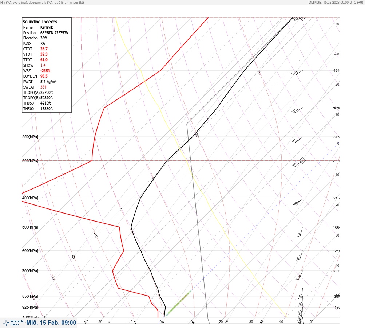Image resolution: width=365 pixels, height=328 pixels.
Task: Click the wind barb at the 250 hPa level
Action: pyautogui.click(x=297, y=140)
